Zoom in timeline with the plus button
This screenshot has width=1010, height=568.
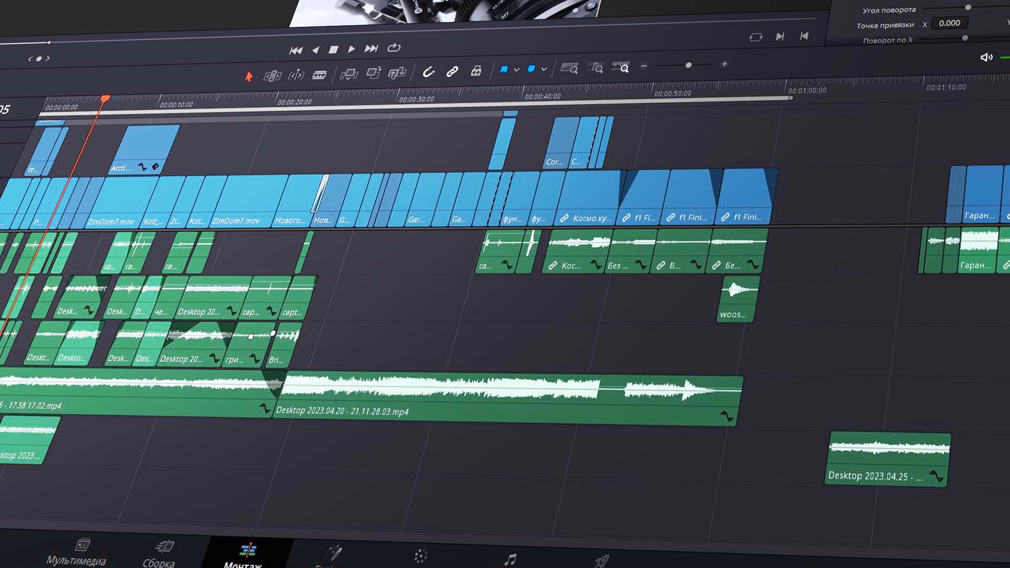pyautogui.click(x=724, y=64)
